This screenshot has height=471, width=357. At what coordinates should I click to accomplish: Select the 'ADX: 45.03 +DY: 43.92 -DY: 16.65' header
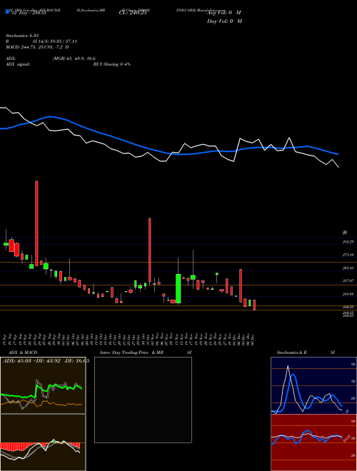46,361
